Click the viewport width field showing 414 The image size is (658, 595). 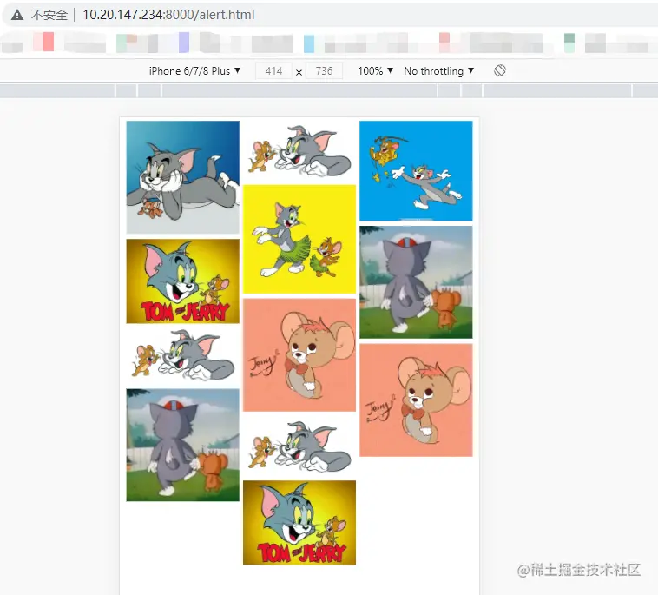(273, 71)
